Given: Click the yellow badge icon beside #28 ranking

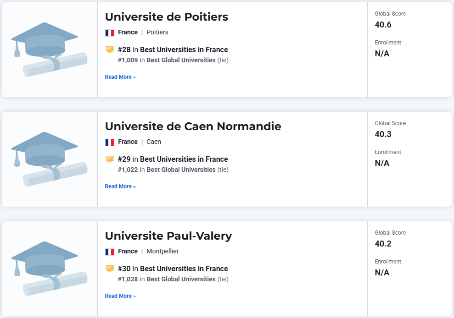Looking at the screenshot, I should click(x=109, y=49).
